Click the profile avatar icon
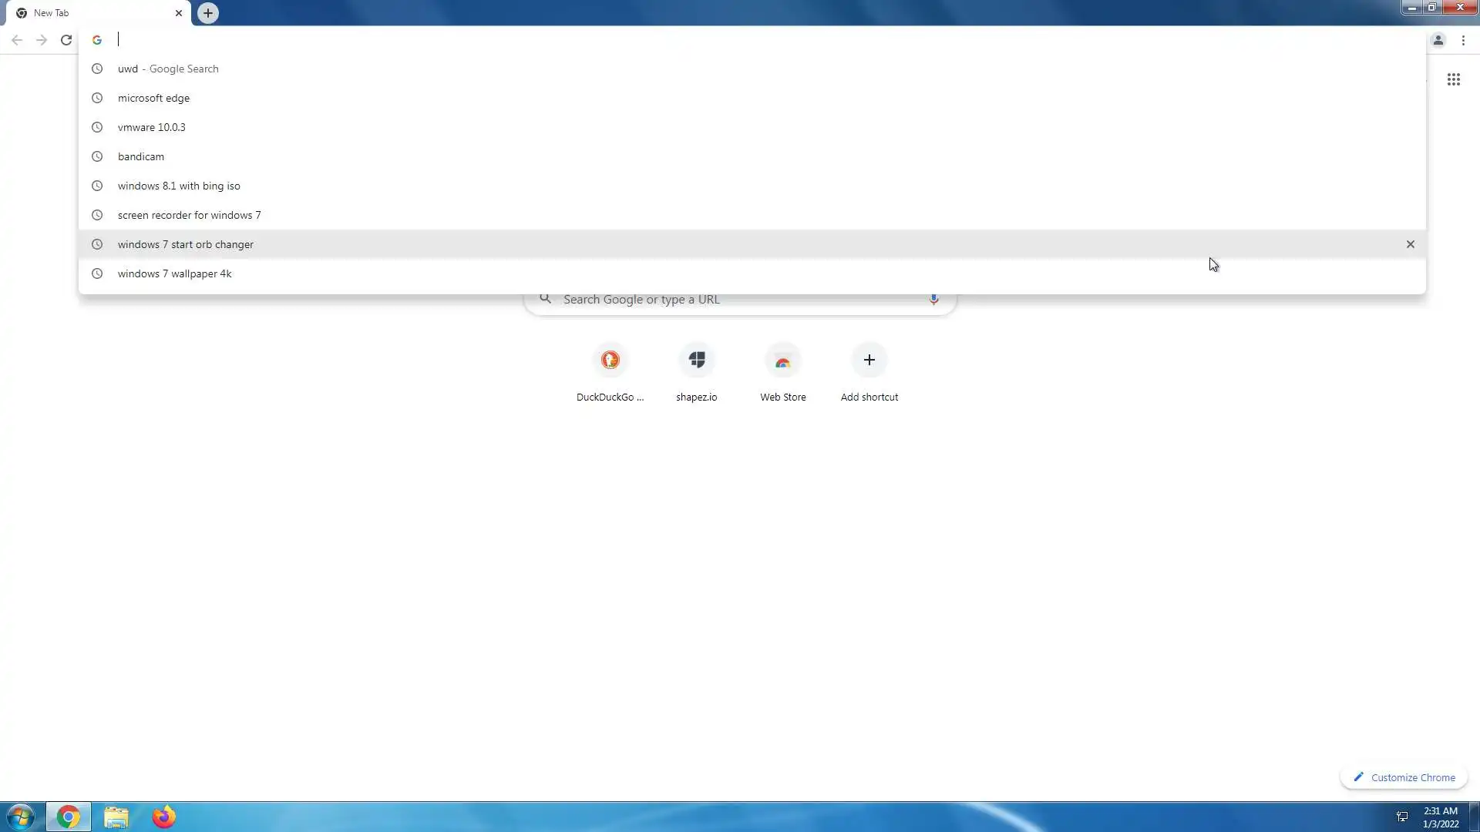This screenshot has height=832, width=1480. 1438,40
